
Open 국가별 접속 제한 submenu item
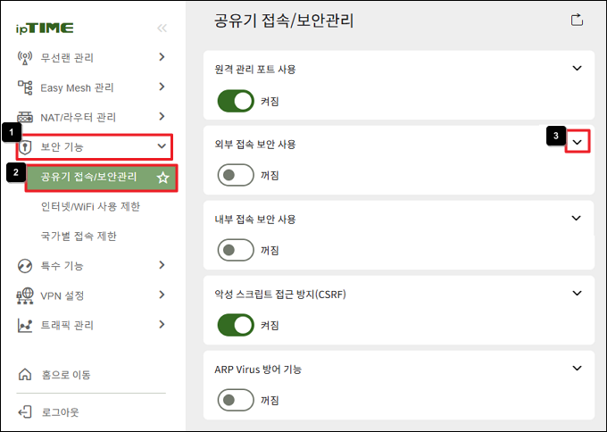[79, 237]
